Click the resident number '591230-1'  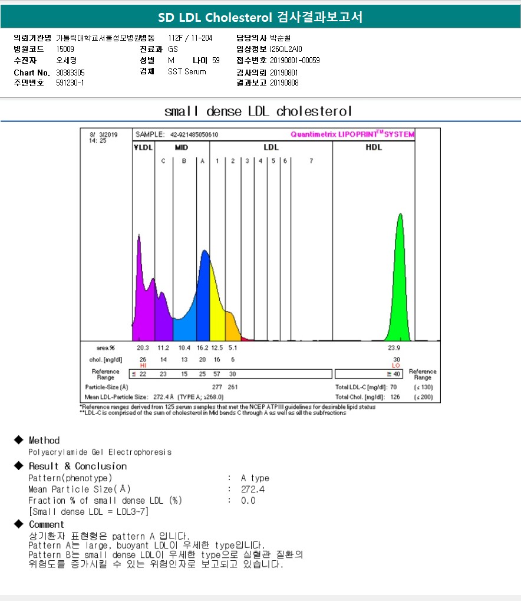(x=70, y=83)
